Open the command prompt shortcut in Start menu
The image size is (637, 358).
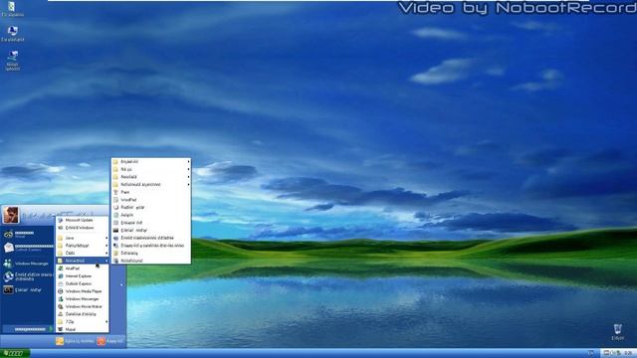point(27,289)
